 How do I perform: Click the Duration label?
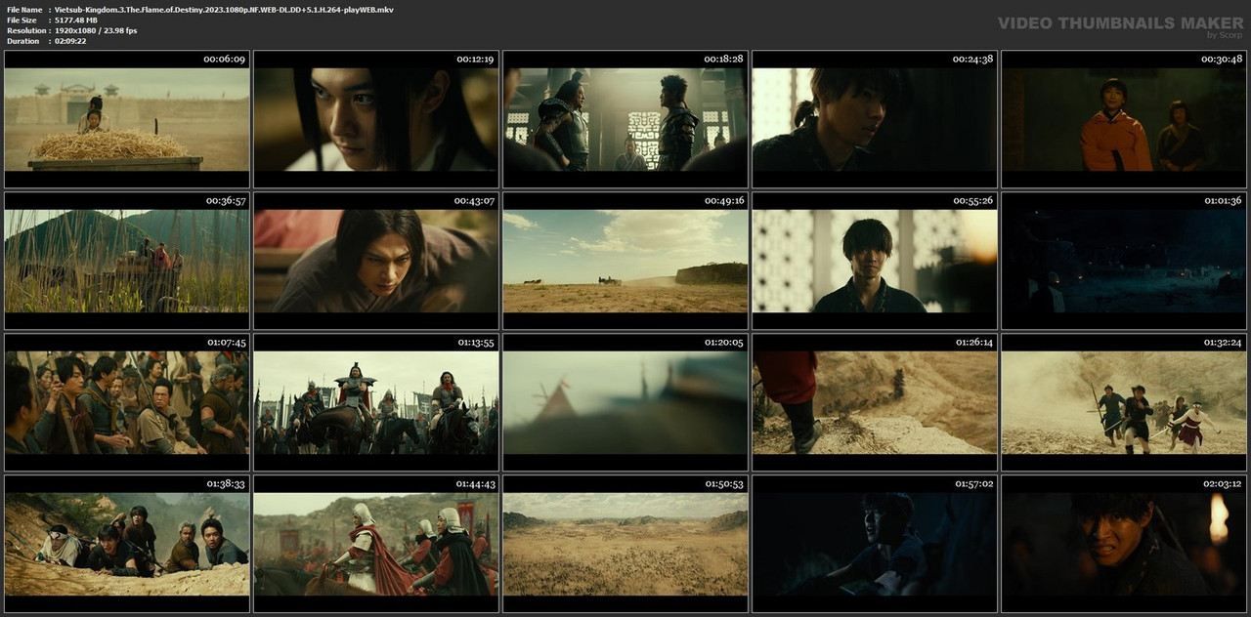point(22,41)
